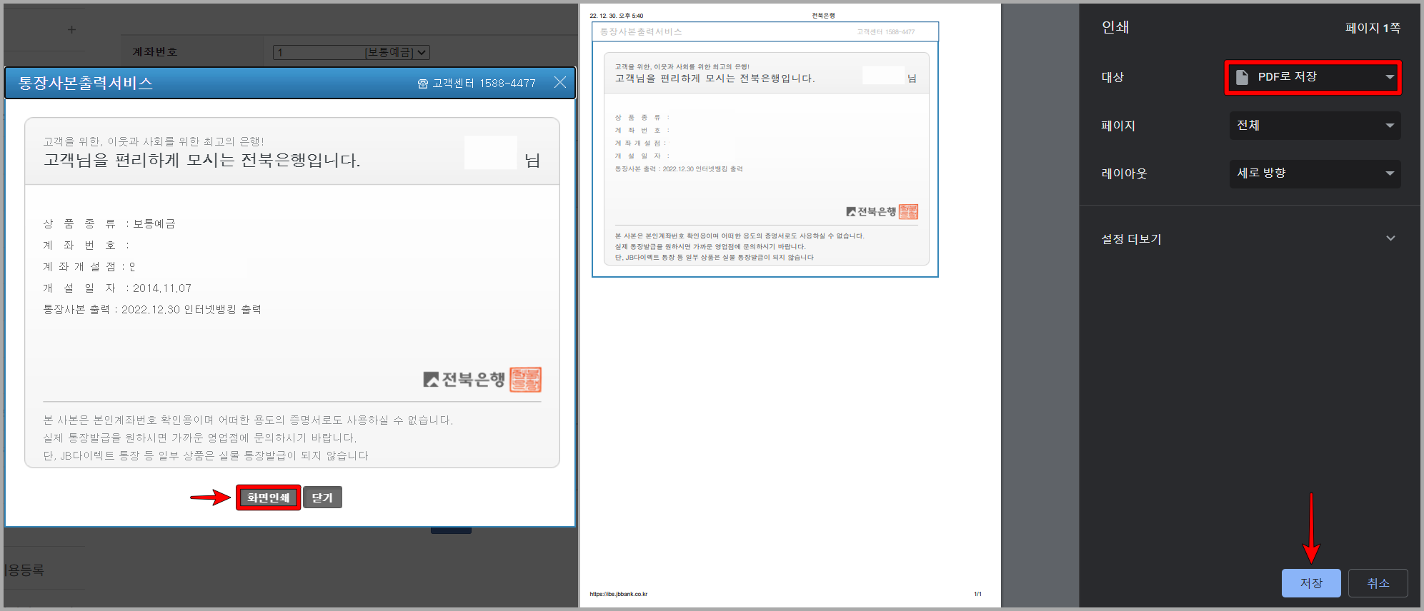The width and height of the screenshot is (1424, 611).
Task: Click the 개설일자 2014.11.07 line
Action: point(117,288)
